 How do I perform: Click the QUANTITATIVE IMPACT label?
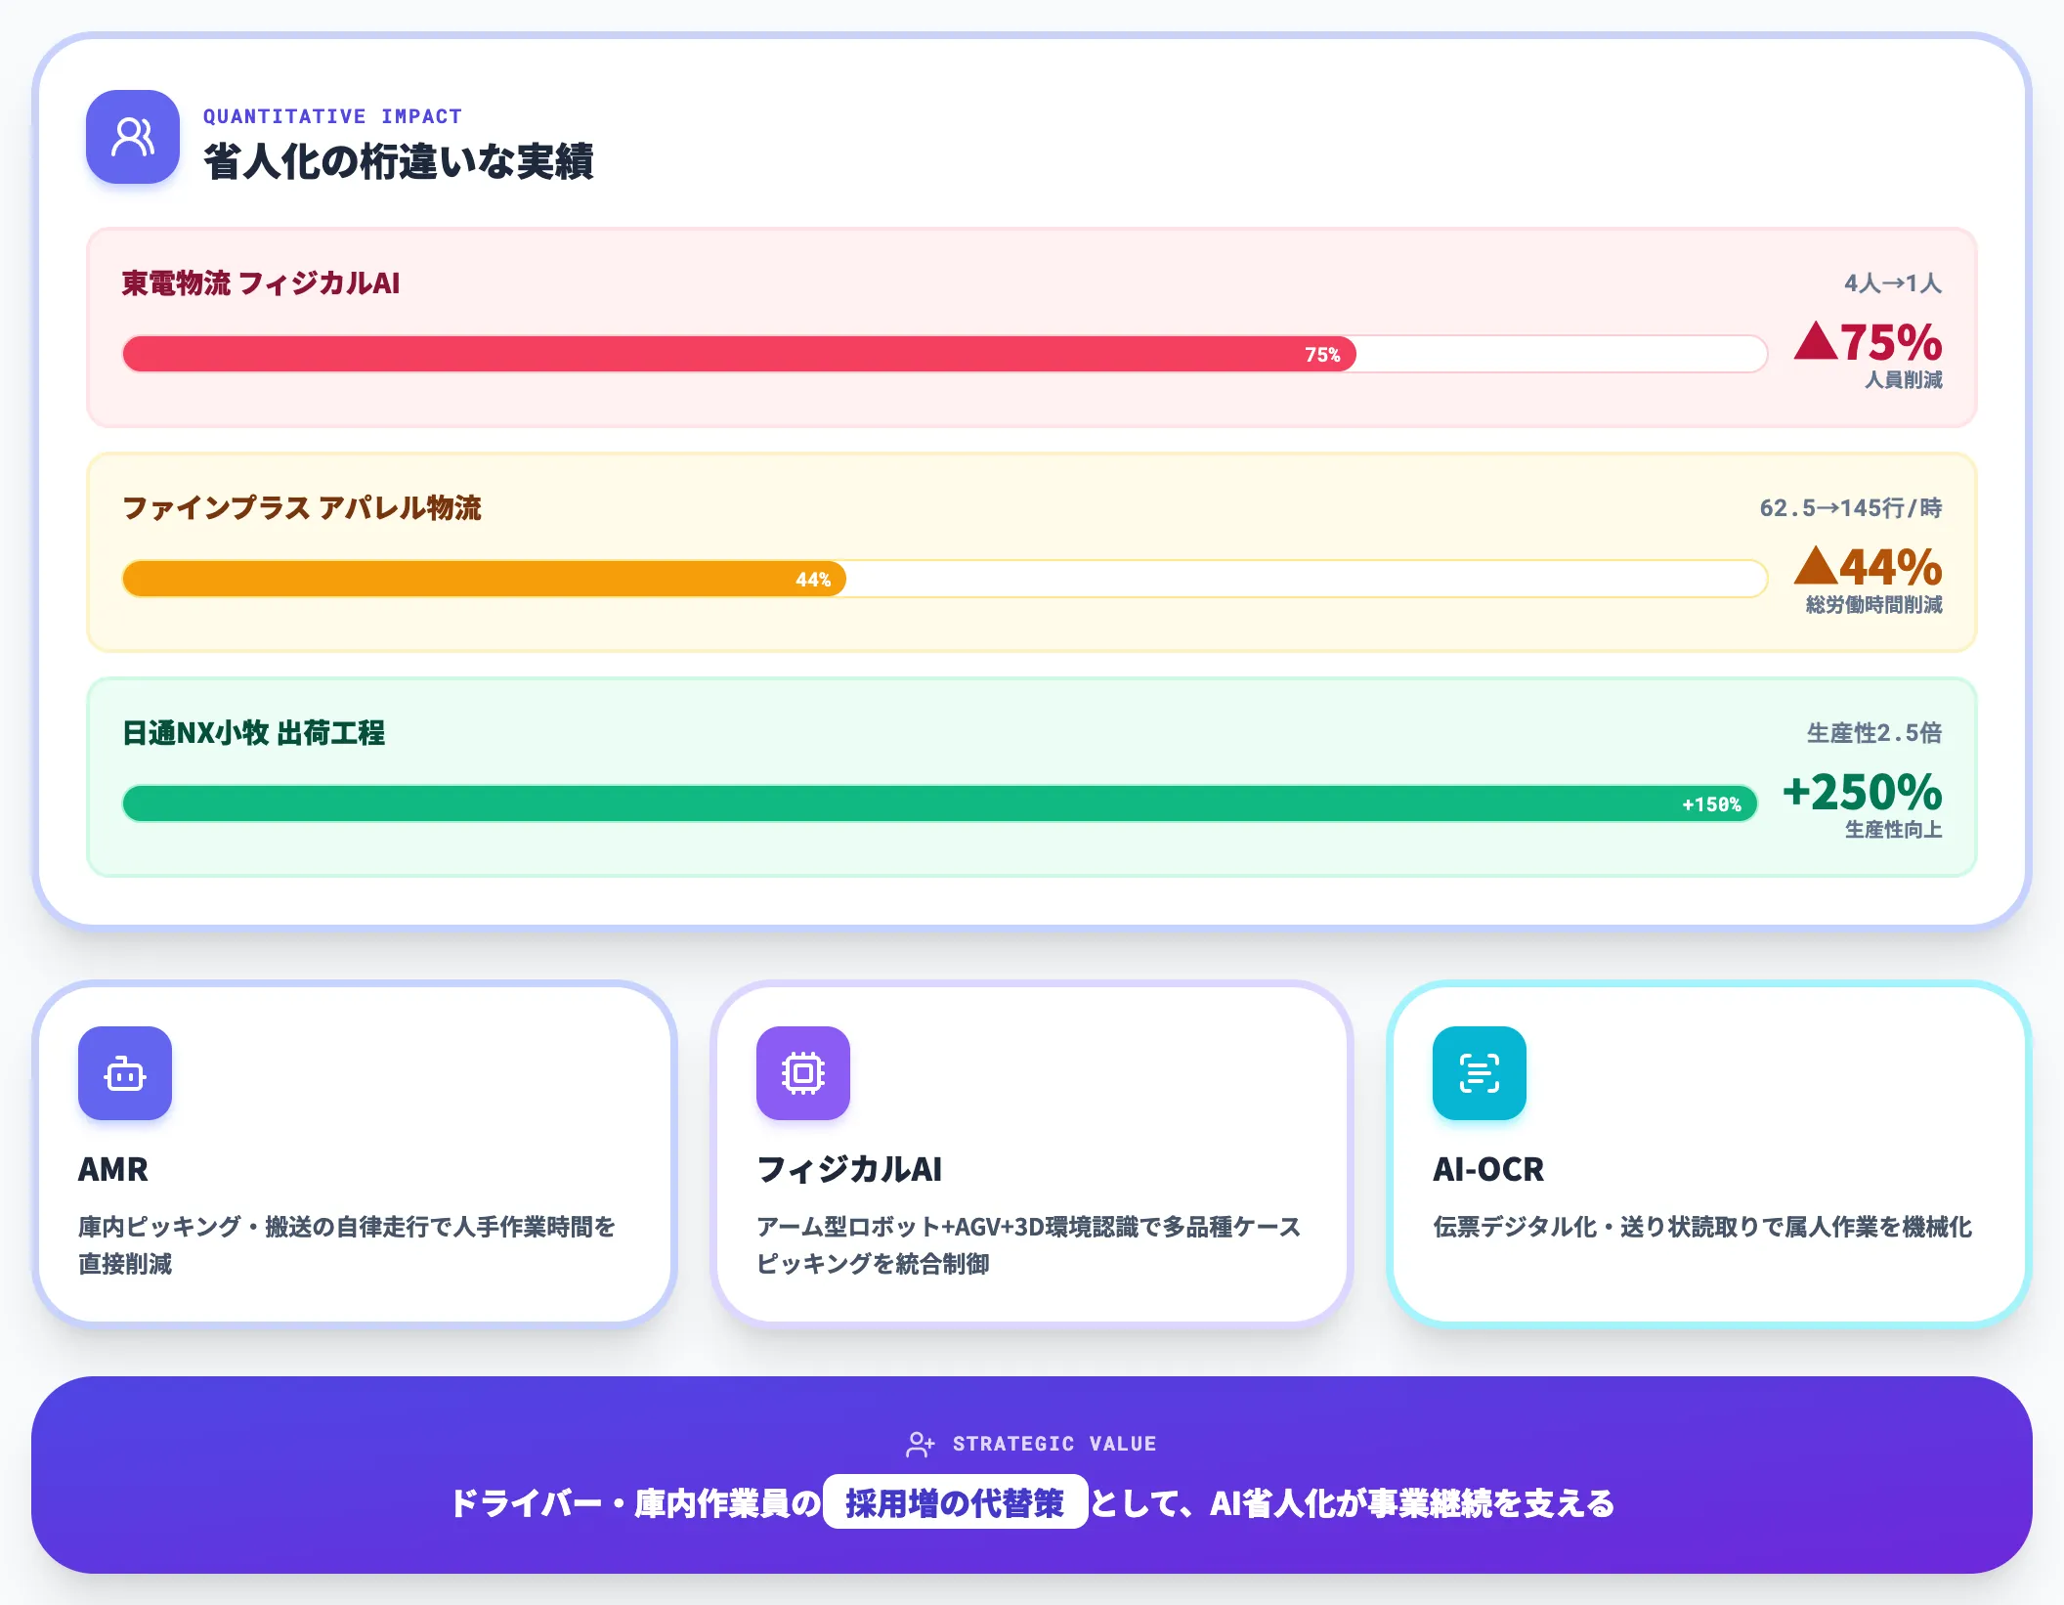pyautogui.click(x=332, y=116)
